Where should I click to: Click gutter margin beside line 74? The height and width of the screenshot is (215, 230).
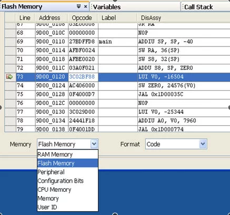tap(10, 85)
